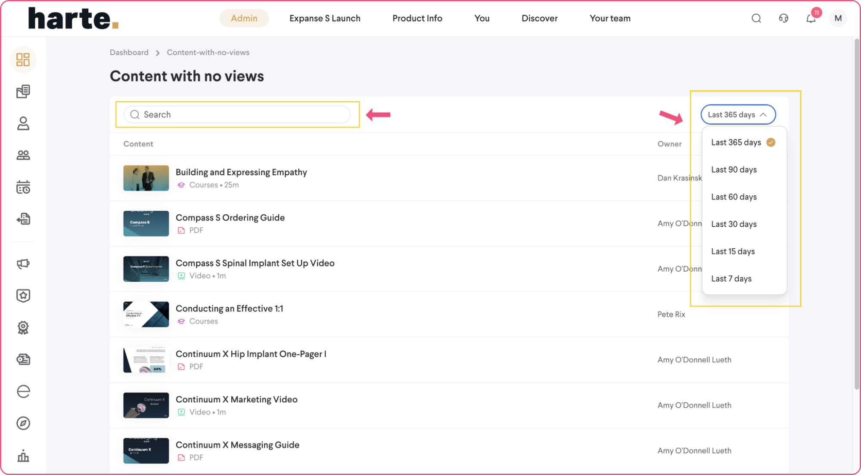This screenshot has height=475, width=861.
Task: Collapse the Last 365 days dropdown
Action: tap(738, 115)
